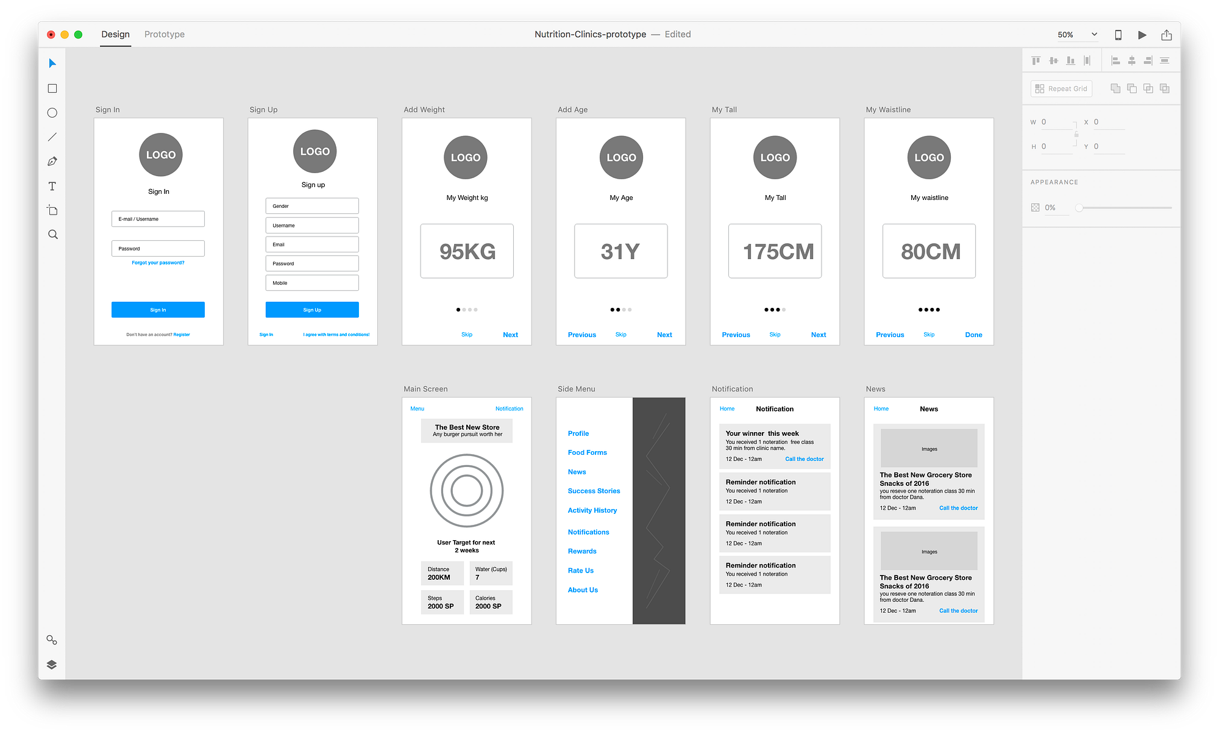Select the Line tool
1219x734 pixels.
pos(52,137)
